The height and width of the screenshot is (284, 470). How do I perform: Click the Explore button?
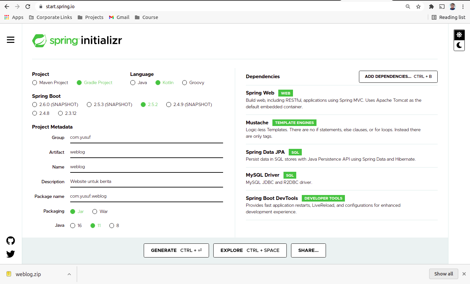(250, 250)
